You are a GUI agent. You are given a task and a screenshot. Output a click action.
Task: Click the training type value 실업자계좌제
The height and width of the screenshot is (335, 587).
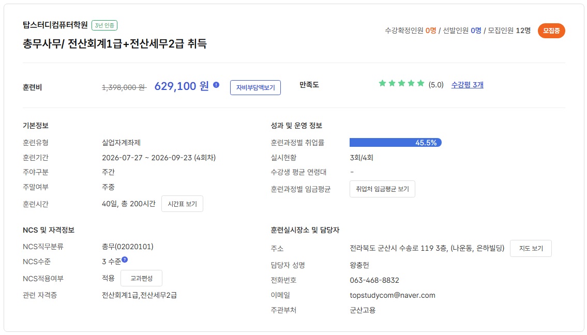point(122,143)
